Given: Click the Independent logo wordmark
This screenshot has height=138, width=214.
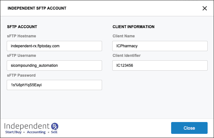Looking at the screenshot, I should pos(27,126).
